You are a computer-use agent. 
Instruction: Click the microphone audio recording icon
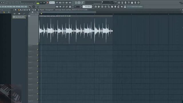tap(126, 3)
